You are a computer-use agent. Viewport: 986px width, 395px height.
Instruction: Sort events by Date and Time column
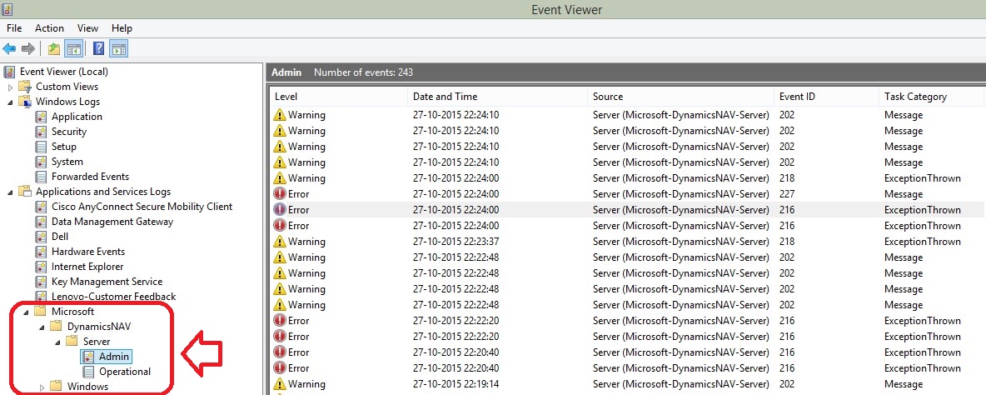point(445,97)
